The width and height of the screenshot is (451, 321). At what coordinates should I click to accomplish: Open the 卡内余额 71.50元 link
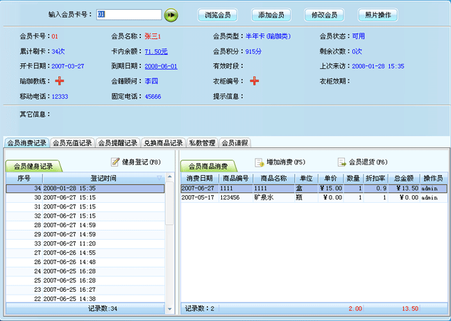pos(156,51)
